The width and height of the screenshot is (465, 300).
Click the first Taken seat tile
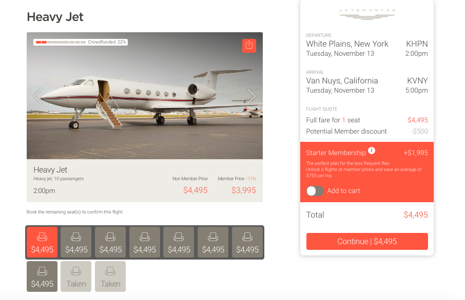click(76, 276)
